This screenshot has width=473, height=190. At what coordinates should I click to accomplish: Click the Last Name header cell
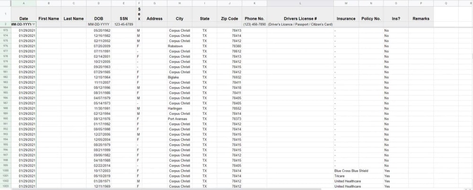74,14
